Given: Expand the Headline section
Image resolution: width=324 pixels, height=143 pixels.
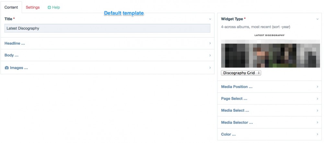Looking at the screenshot, I should click(107, 43).
